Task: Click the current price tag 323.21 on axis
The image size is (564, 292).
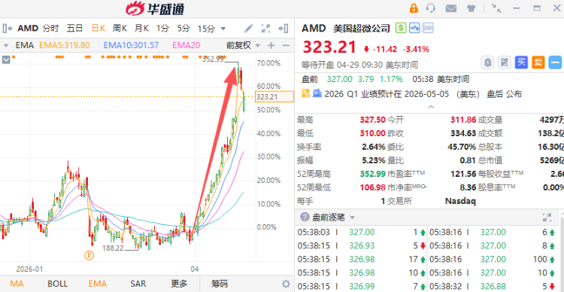Action: (x=274, y=96)
